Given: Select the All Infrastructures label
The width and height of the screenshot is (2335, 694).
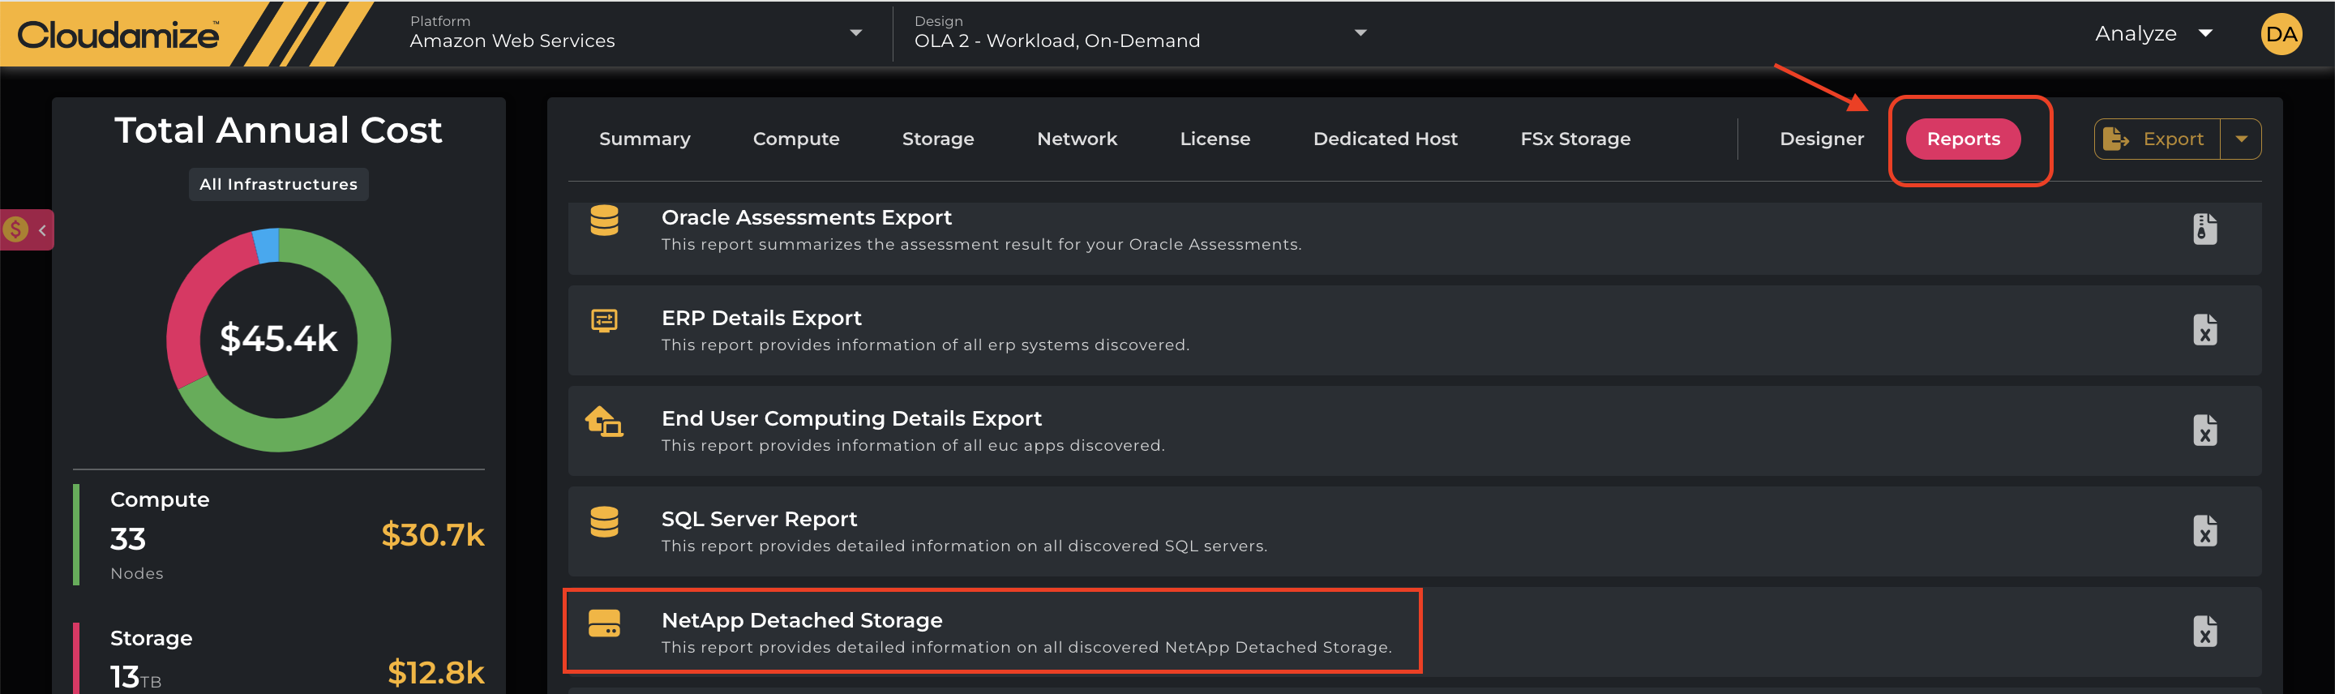Looking at the screenshot, I should [x=278, y=184].
